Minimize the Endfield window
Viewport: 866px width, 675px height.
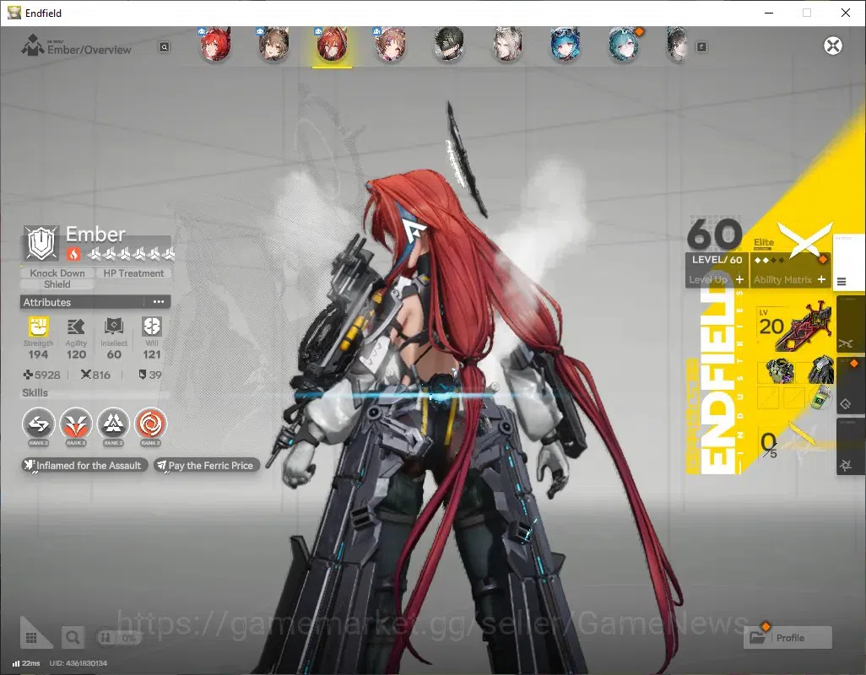pos(768,13)
